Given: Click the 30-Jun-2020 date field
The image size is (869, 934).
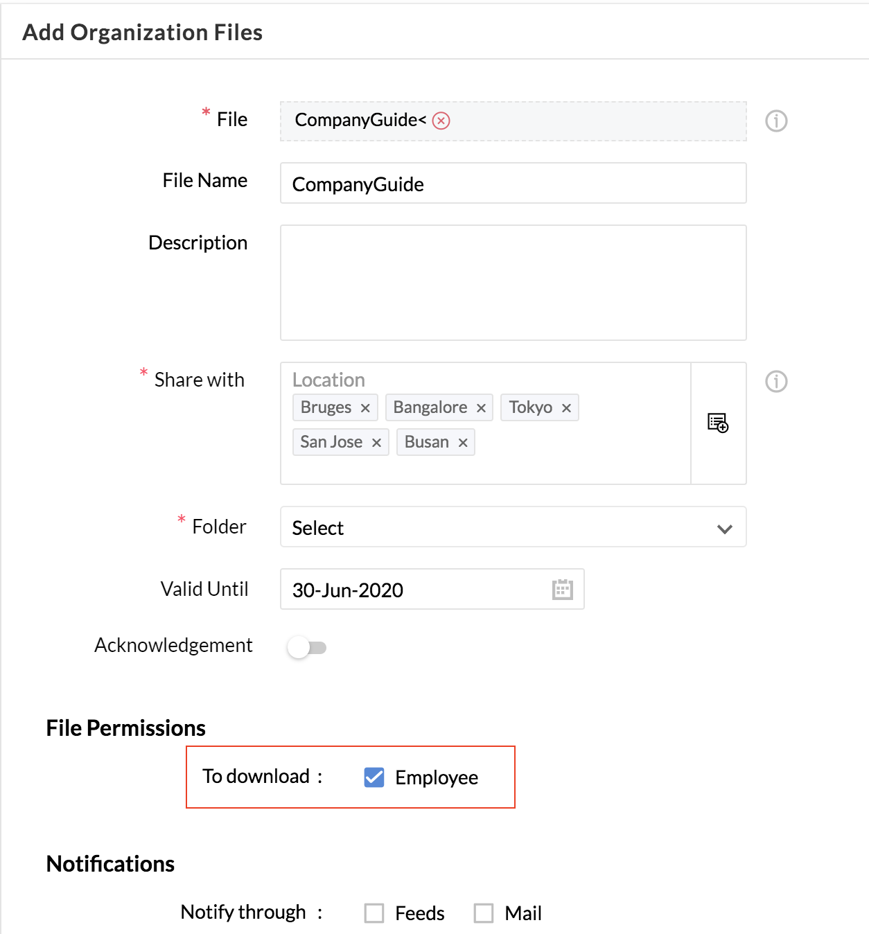Looking at the screenshot, I should pos(432,589).
